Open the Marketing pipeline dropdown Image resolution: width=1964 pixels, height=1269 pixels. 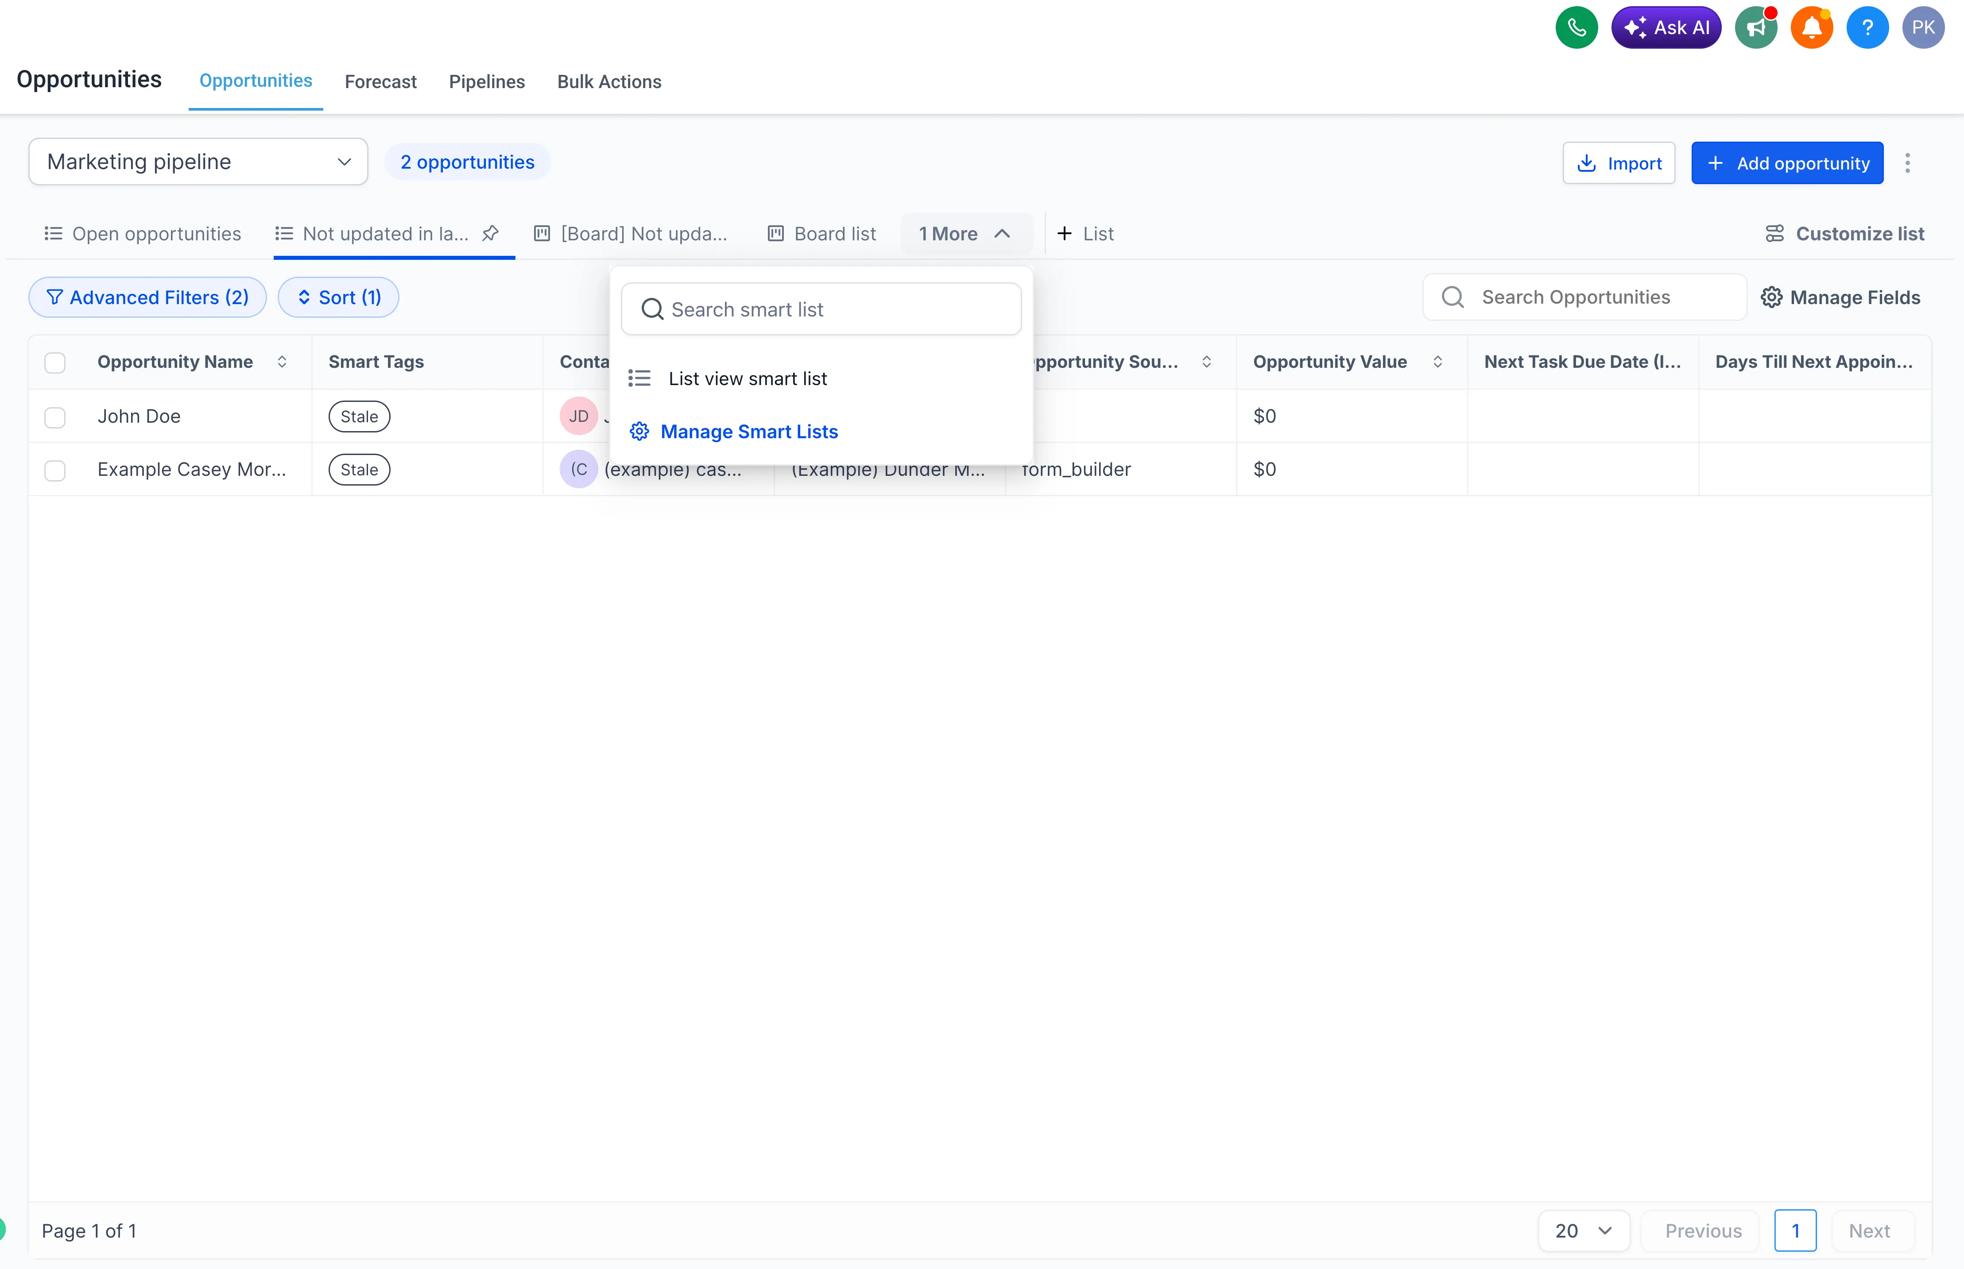198,162
